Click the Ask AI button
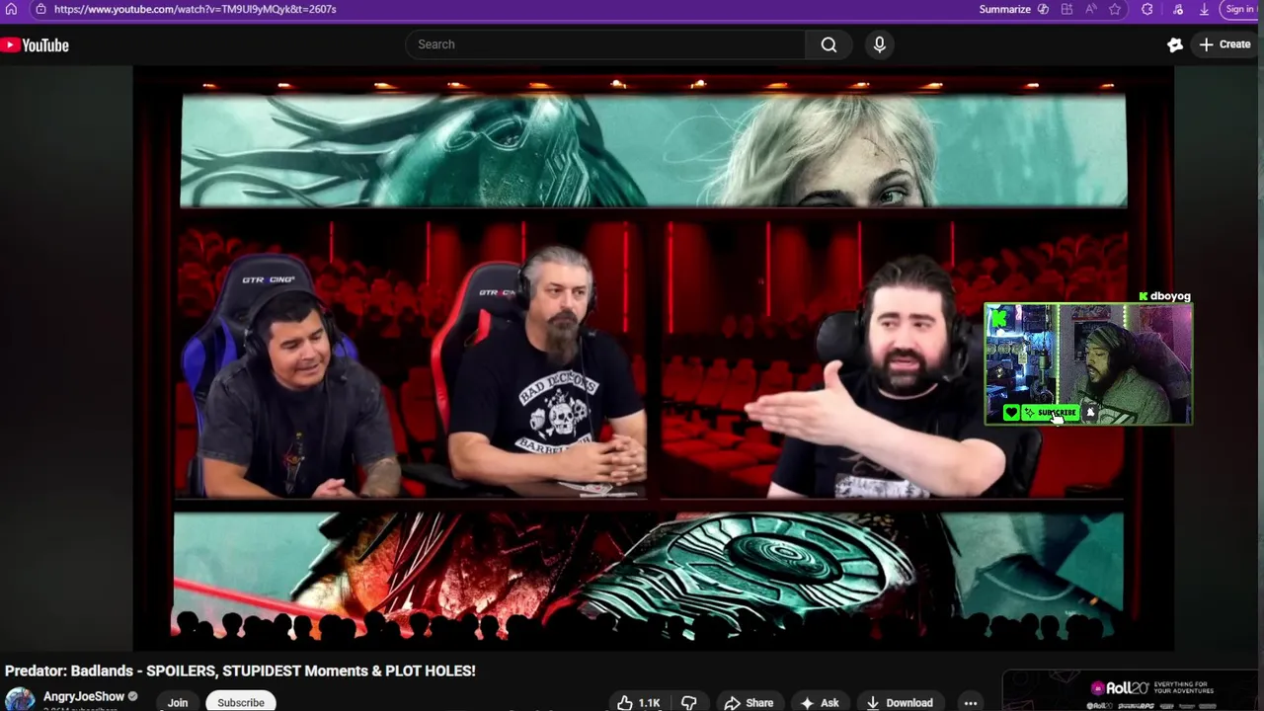1264x711 pixels. tap(820, 702)
